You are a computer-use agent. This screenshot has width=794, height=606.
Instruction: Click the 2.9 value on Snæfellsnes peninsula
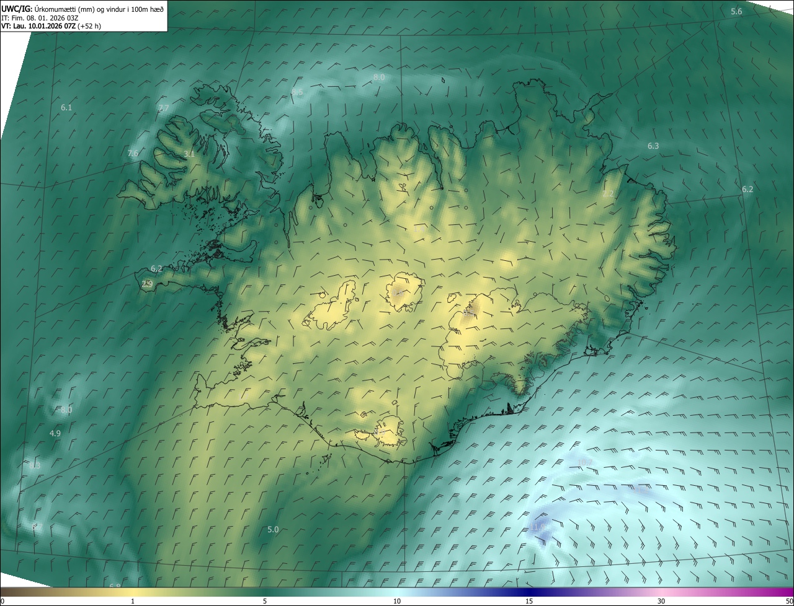[x=147, y=284]
